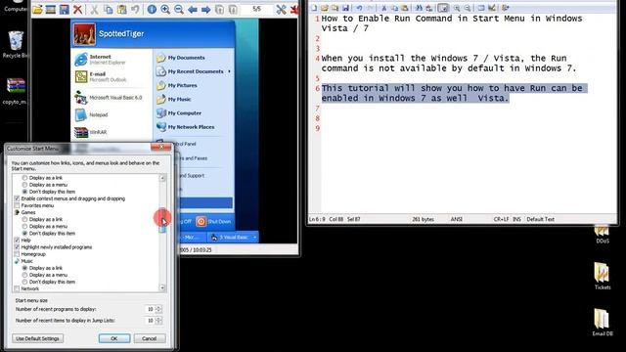Create new document in text editor toolbar
Screen dimensions: 626x352
[314, 8]
